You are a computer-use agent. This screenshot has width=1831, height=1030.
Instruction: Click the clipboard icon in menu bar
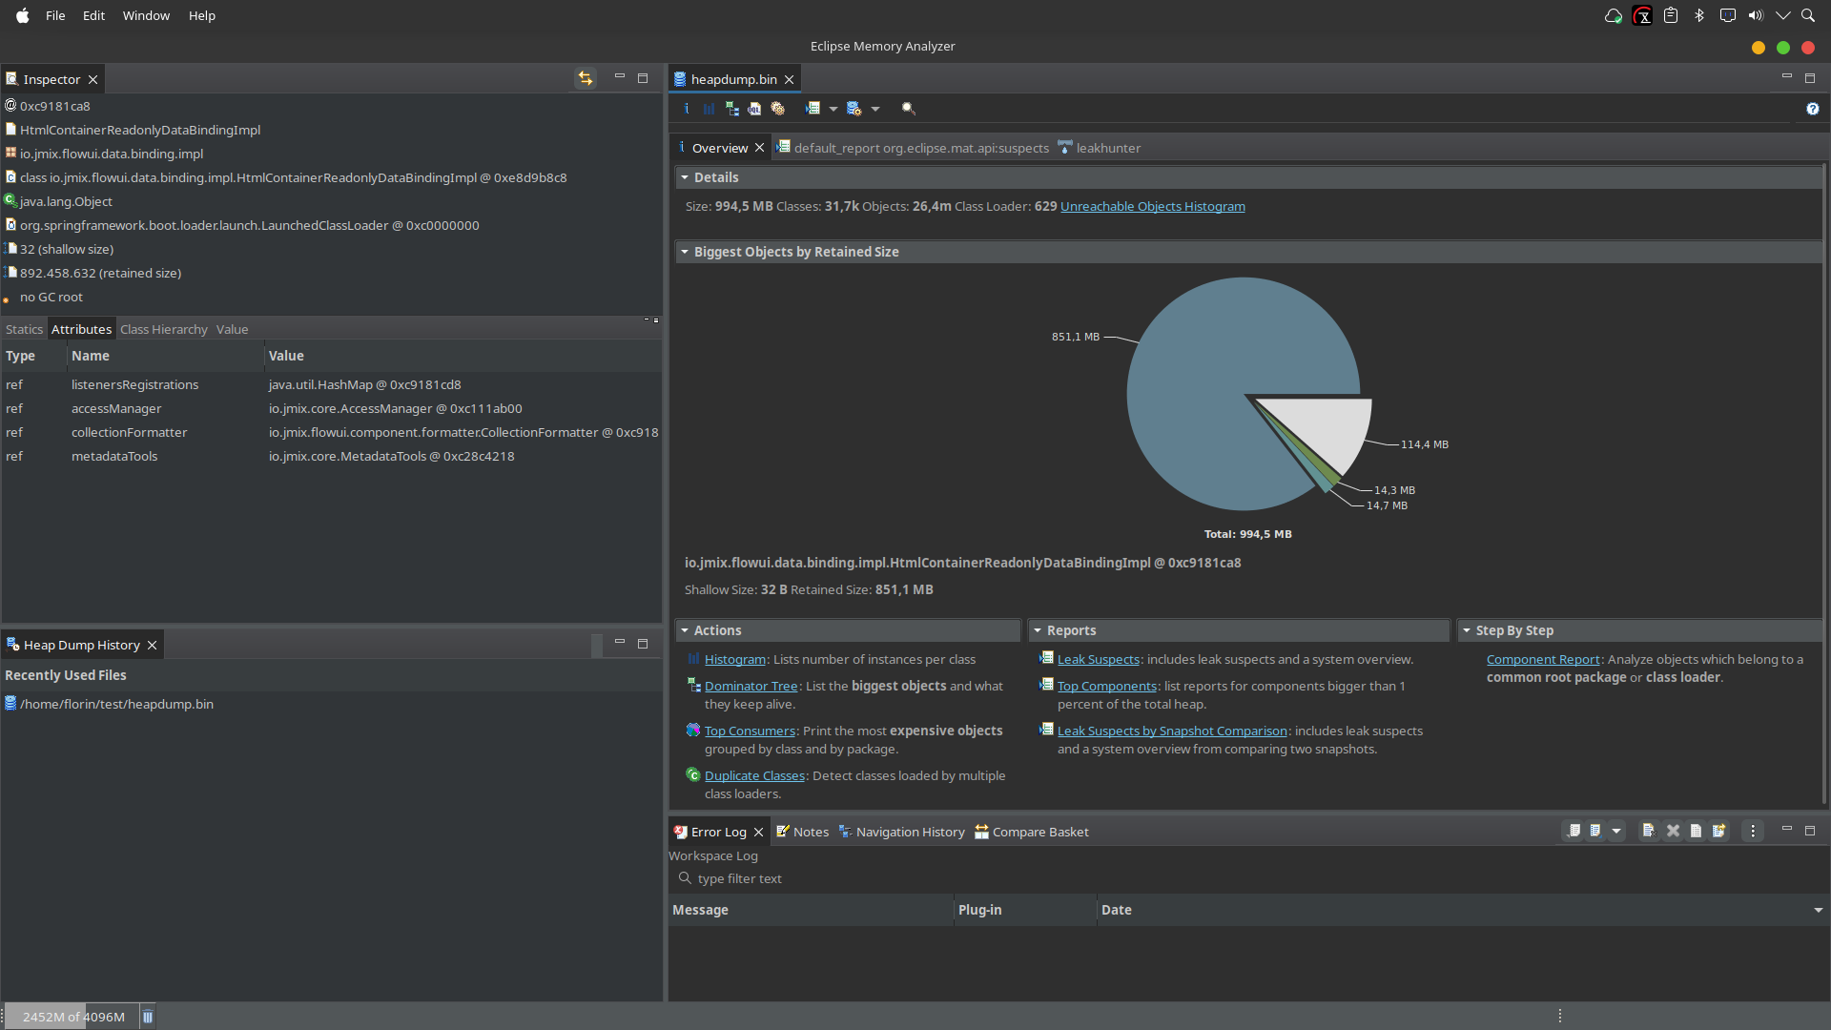[1670, 15]
